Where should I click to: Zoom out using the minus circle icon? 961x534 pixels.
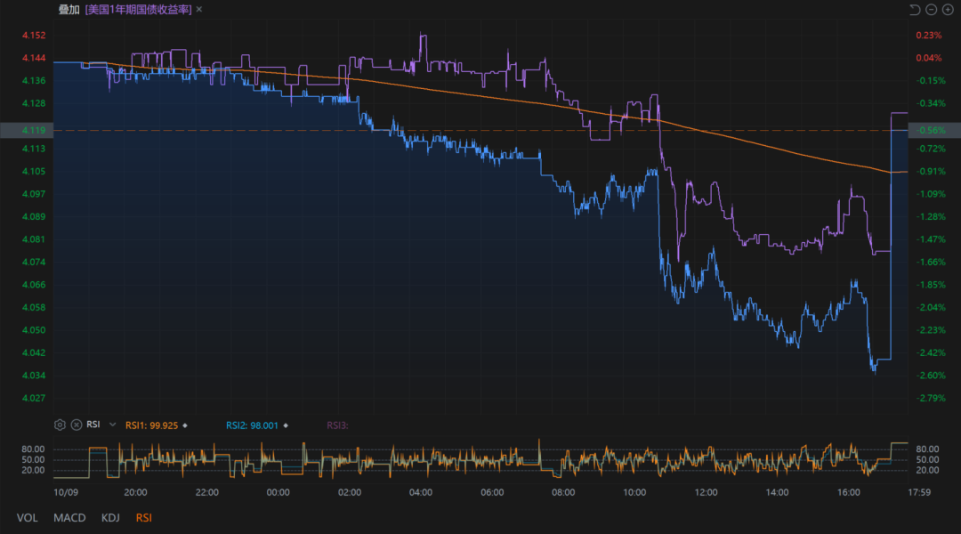[931, 10]
